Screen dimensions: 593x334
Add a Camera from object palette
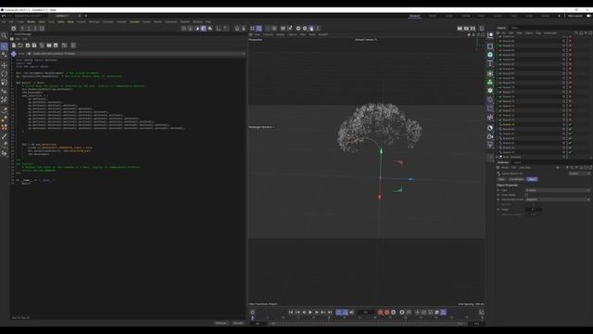[490, 136]
